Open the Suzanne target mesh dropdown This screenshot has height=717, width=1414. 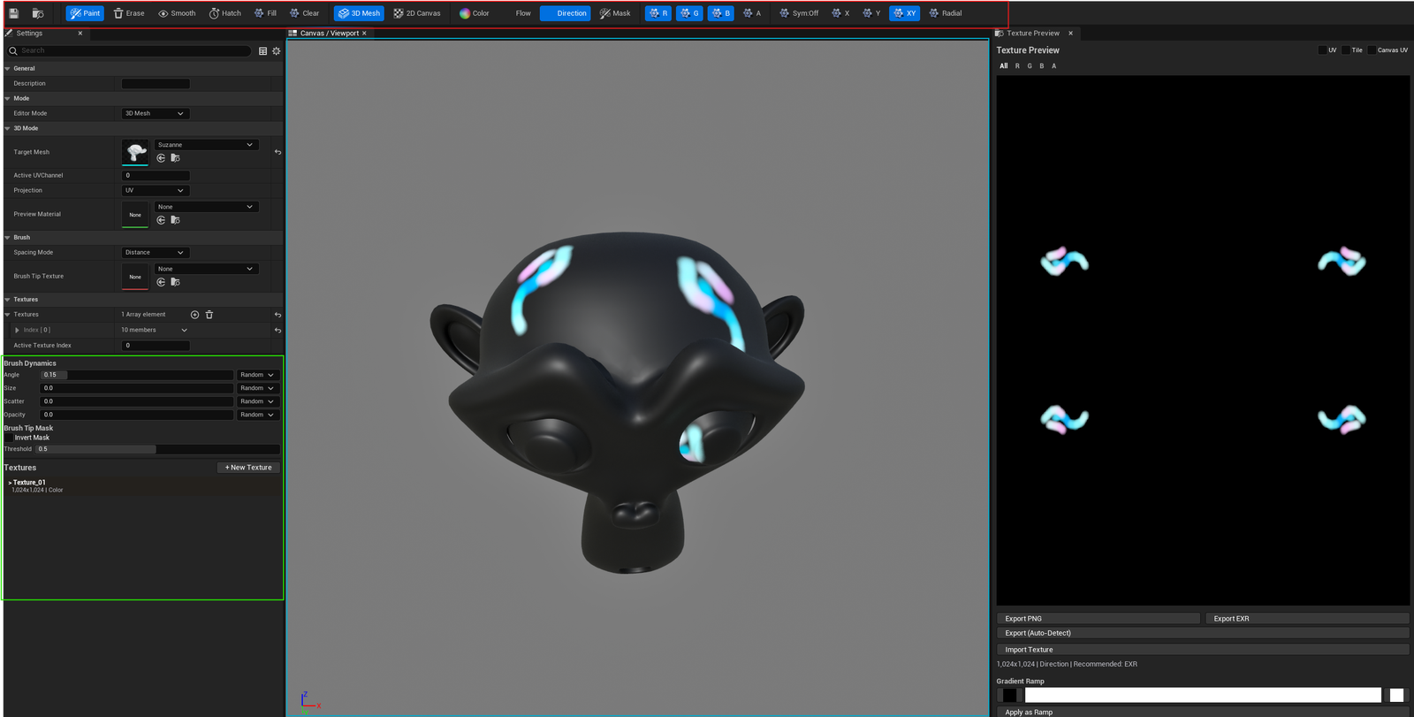(x=207, y=145)
